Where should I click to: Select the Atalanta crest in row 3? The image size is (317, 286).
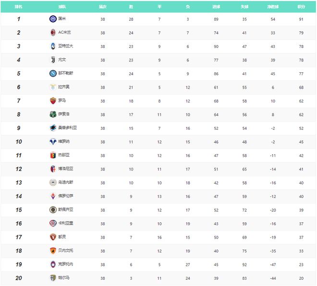click(53, 46)
